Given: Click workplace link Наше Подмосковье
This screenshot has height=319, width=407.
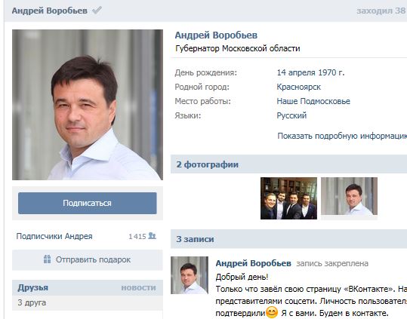Looking at the screenshot, I should 313,101.
